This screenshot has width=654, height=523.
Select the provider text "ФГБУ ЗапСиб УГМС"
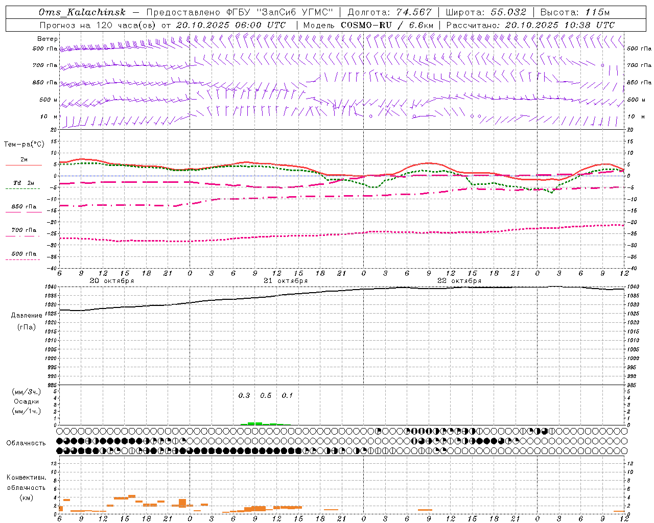[281, 12]
